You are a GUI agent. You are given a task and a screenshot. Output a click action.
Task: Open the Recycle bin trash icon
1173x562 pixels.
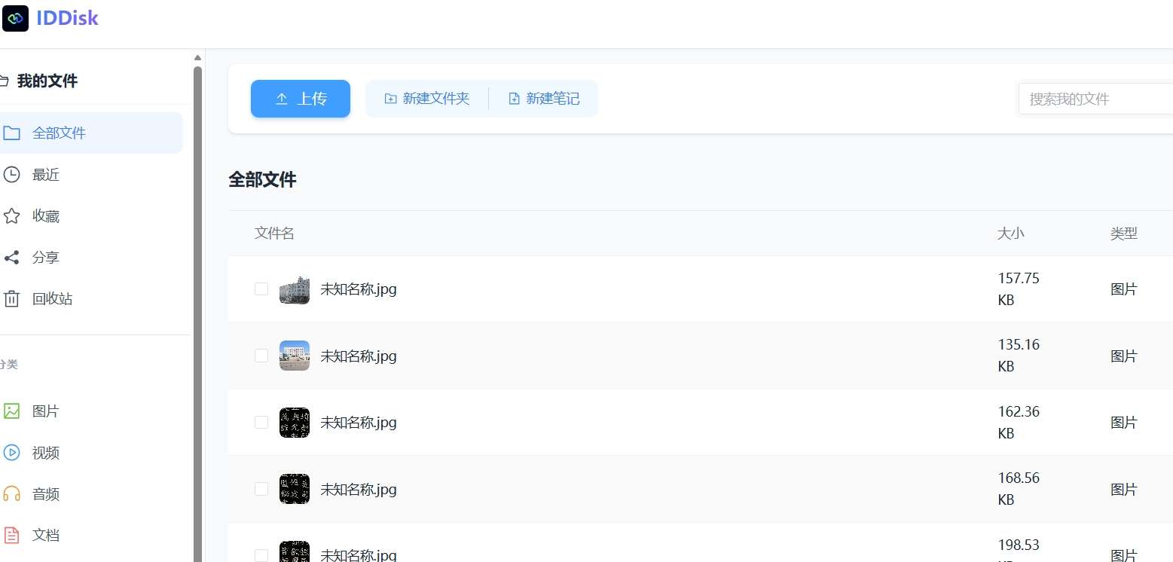click(x=11, y=299)
